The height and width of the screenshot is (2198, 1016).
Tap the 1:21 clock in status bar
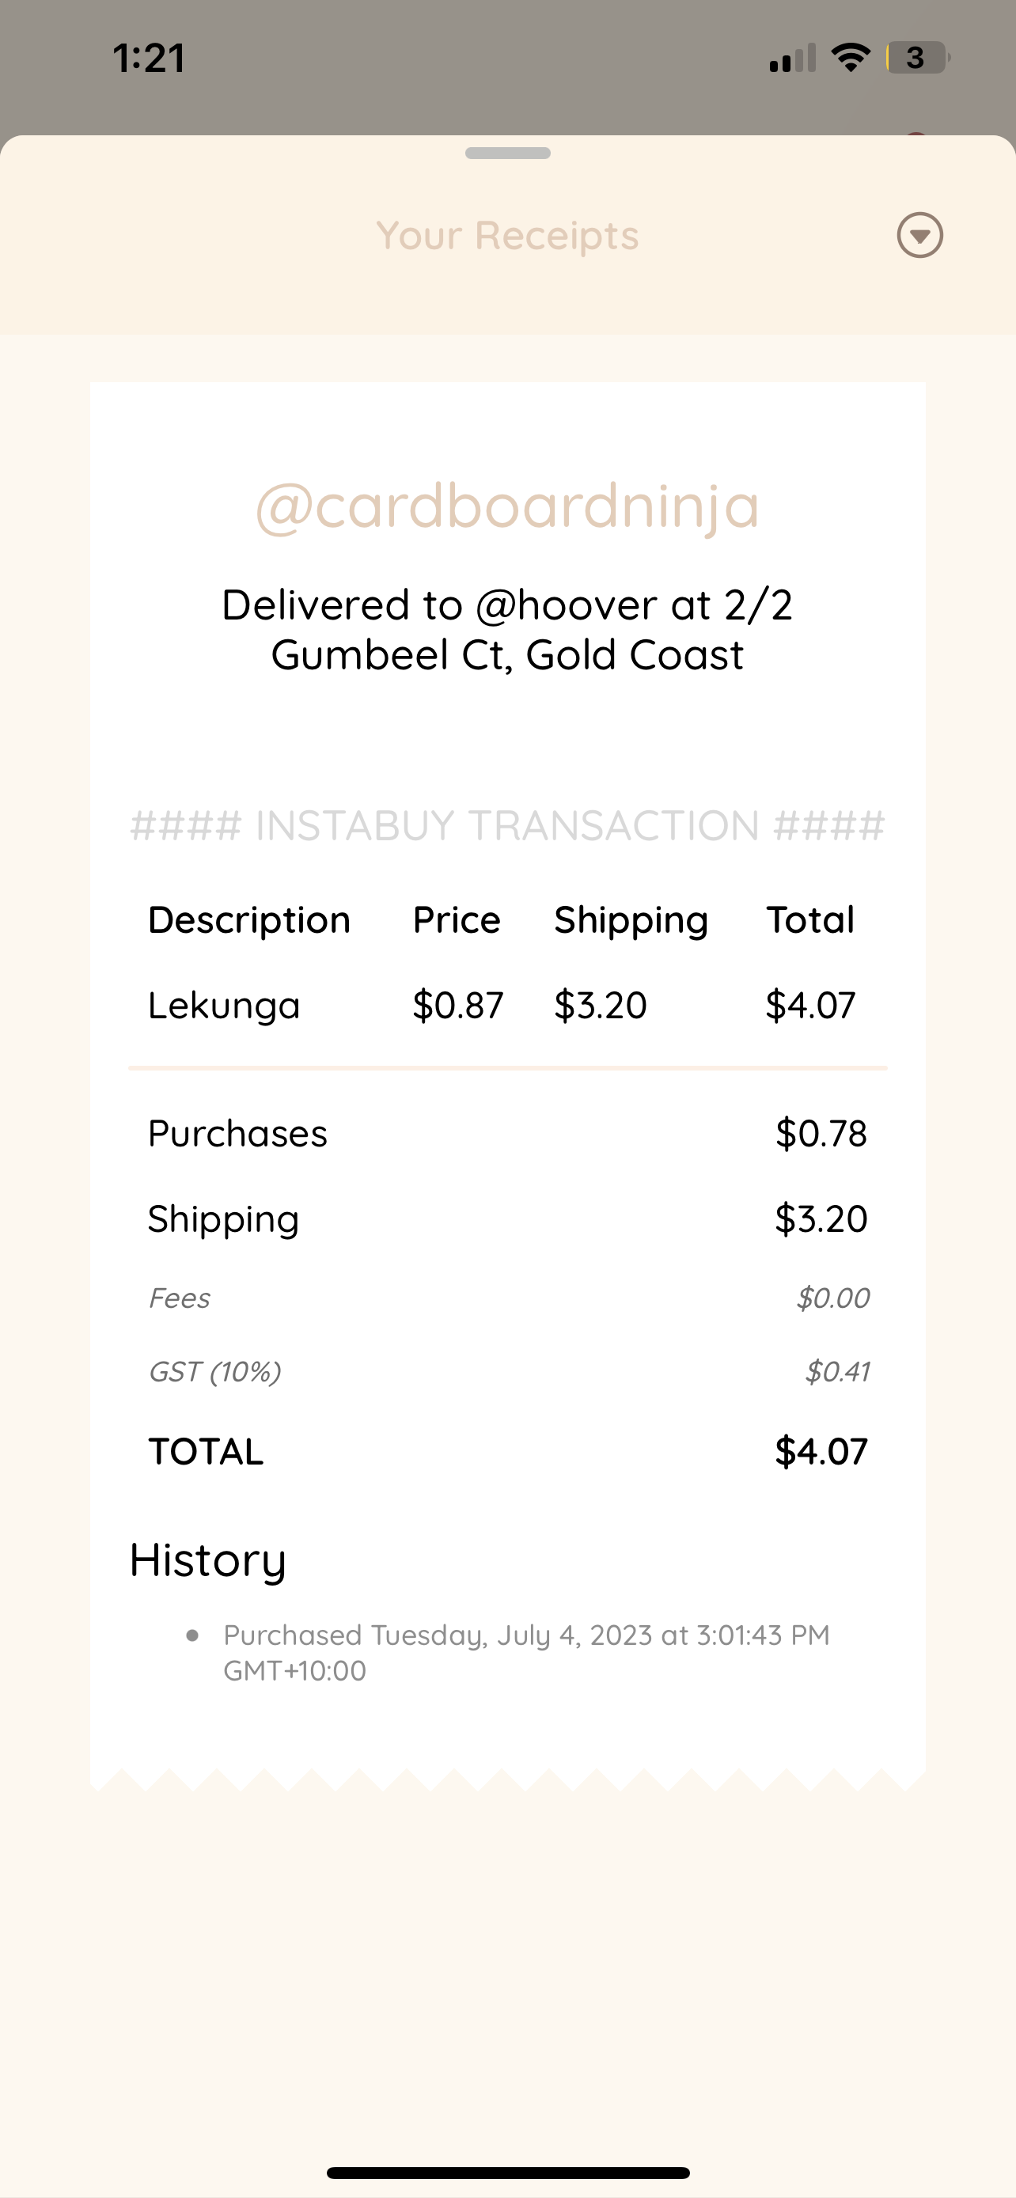(x=150, y=59)
